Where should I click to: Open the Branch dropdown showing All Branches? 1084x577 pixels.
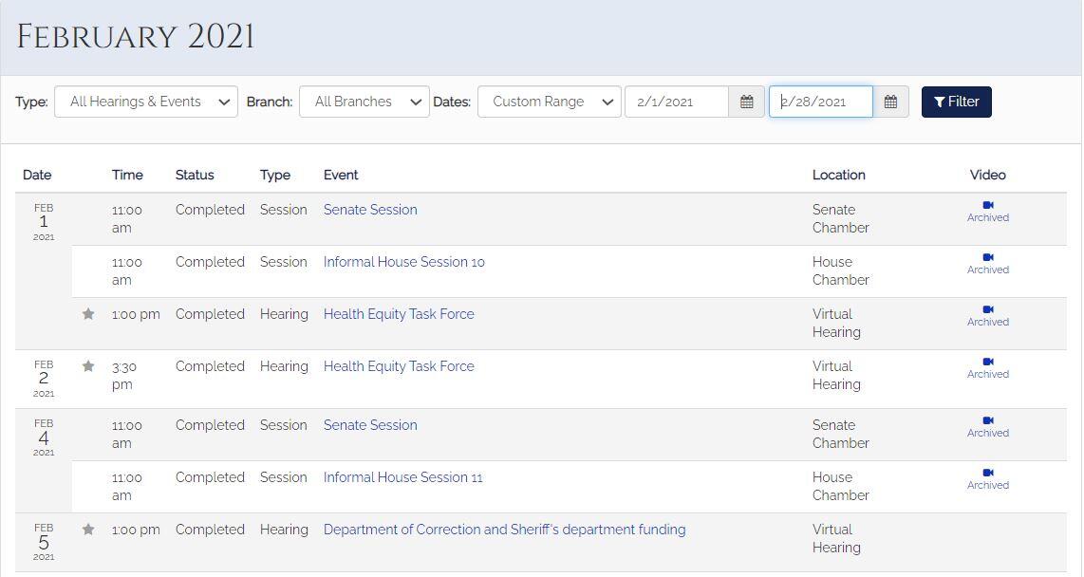(x=364, y=102)
